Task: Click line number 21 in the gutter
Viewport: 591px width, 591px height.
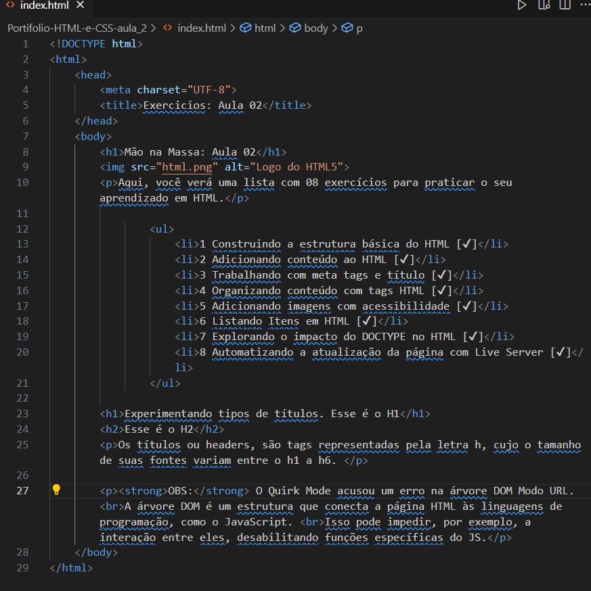Action: tap(22, 383)
